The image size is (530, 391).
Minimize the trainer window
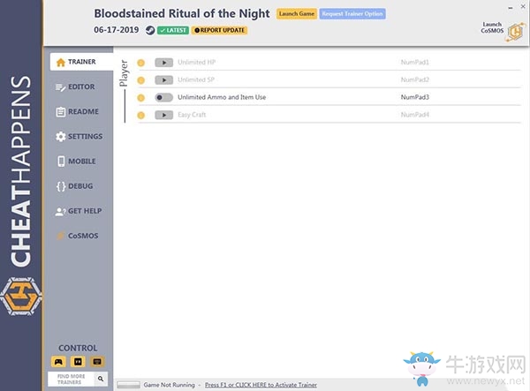[511, 7]
